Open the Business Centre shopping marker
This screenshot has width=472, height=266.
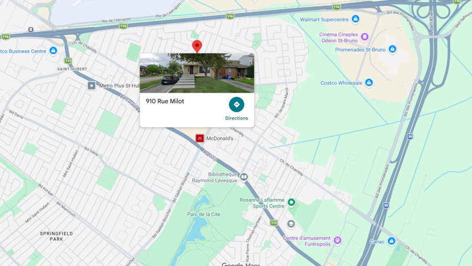click(53, 50)
